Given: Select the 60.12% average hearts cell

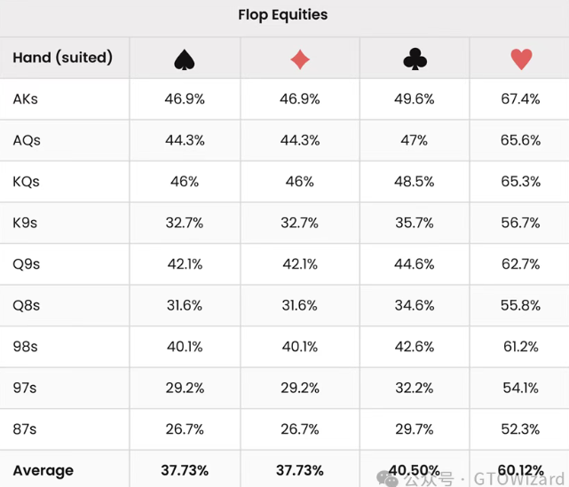Looking at the screenshot, I should coord(521,470).
